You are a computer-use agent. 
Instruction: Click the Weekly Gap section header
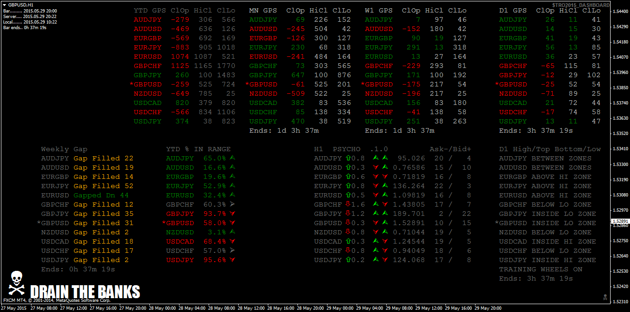(x=64, y=149)
